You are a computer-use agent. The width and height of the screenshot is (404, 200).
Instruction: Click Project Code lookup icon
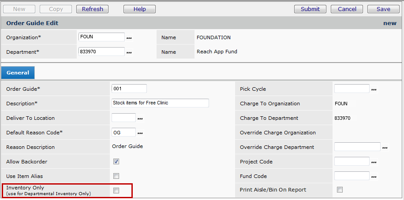[x=374, y=162]
